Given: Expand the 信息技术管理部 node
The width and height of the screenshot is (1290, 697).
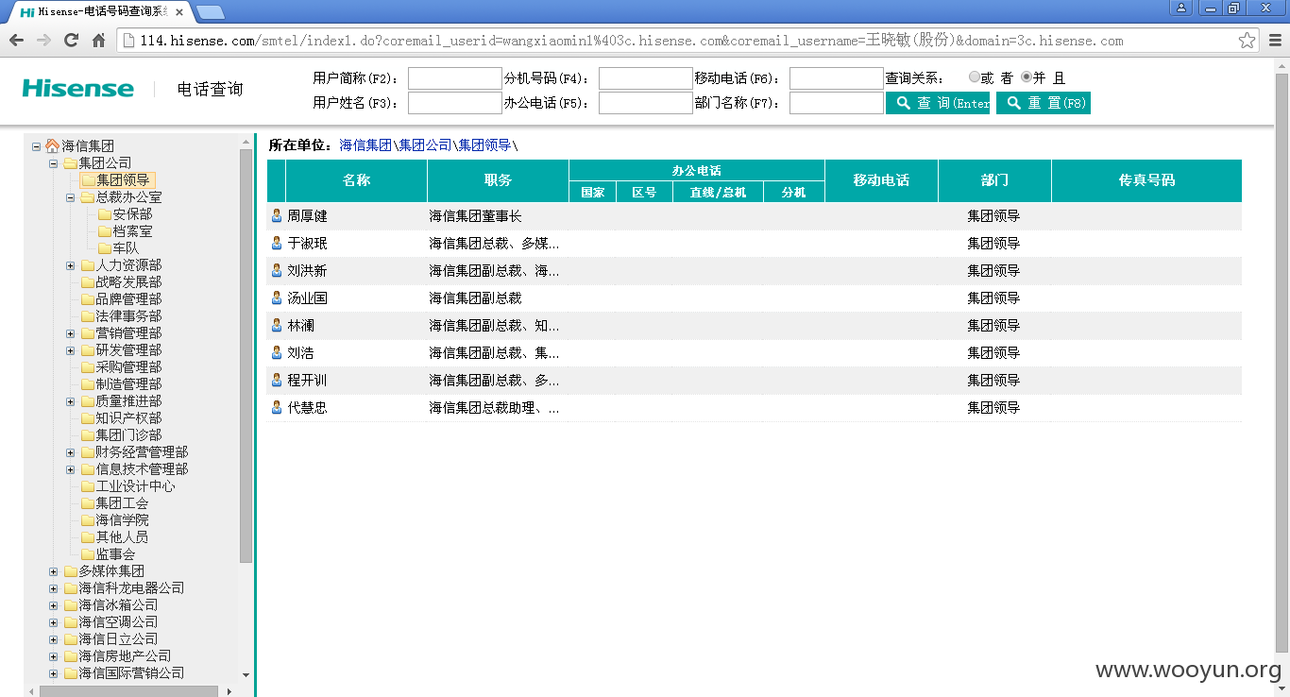Looking at the screenshot, I should click(x=70, y=469).
